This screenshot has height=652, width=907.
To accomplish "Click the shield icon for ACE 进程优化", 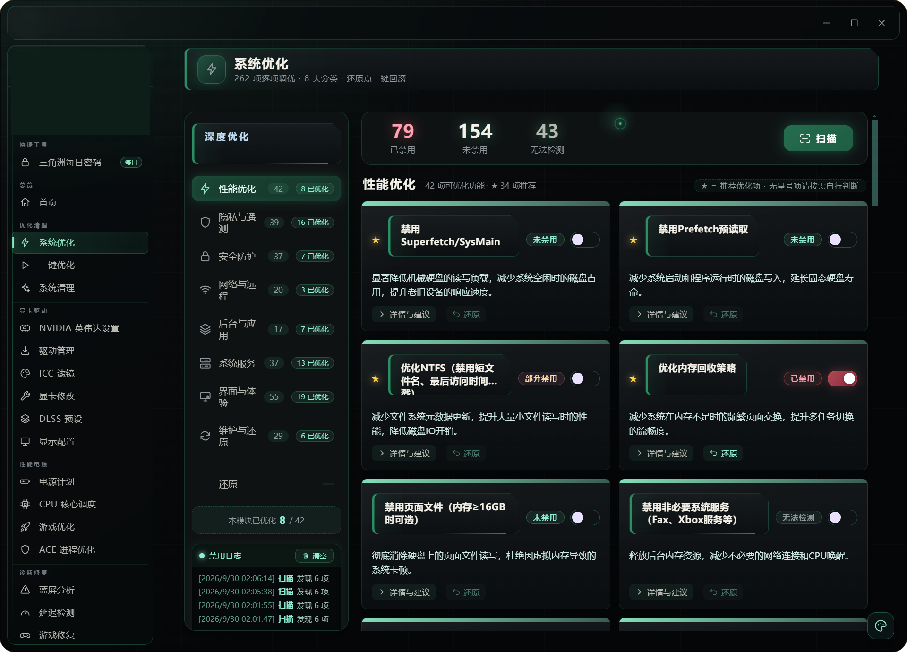I will (x=25, y=549).
